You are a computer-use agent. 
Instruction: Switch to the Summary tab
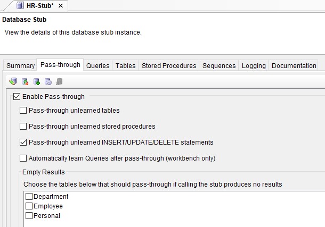21,66
